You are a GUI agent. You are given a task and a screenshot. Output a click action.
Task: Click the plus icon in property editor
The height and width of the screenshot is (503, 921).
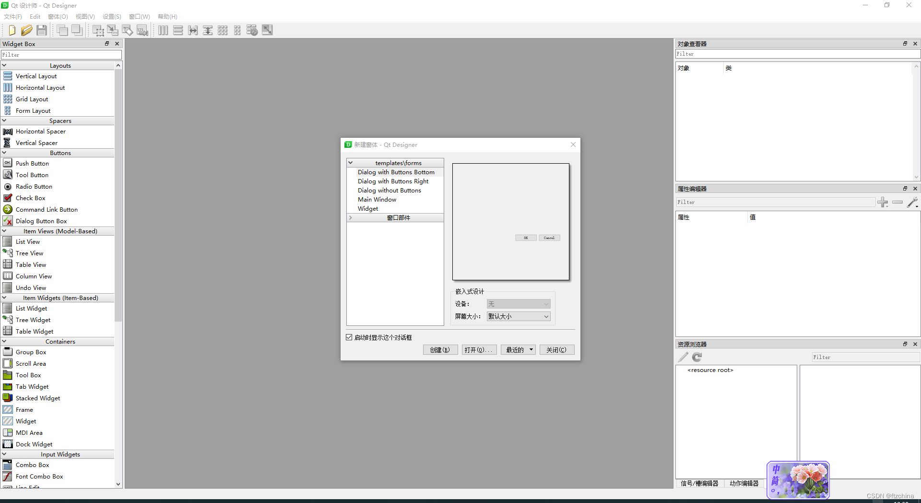pos(883,203)
